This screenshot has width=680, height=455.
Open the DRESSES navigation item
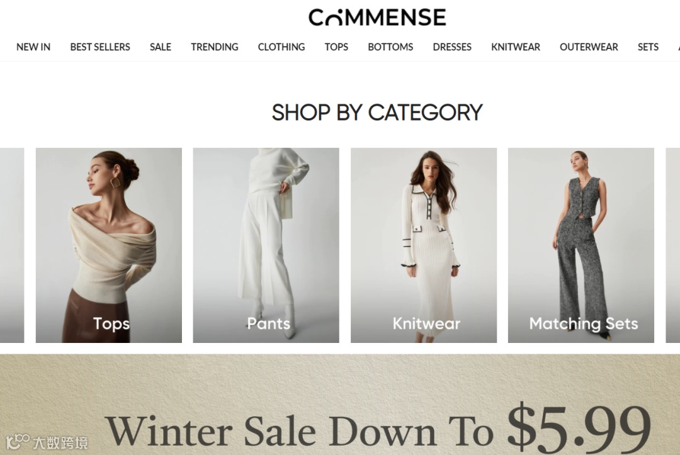tap(452, 47)
